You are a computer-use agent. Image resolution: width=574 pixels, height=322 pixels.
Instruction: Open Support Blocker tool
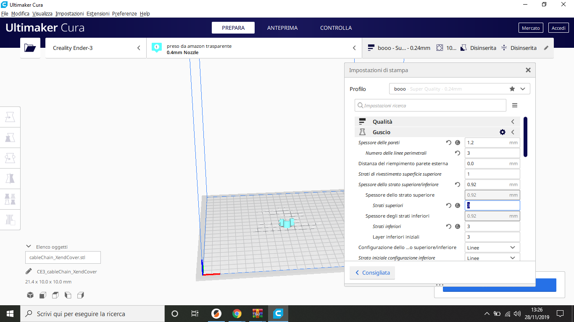point(10,219)
